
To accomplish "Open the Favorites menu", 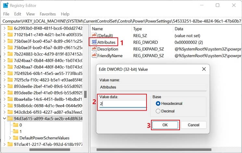I will tap(48, 14).
